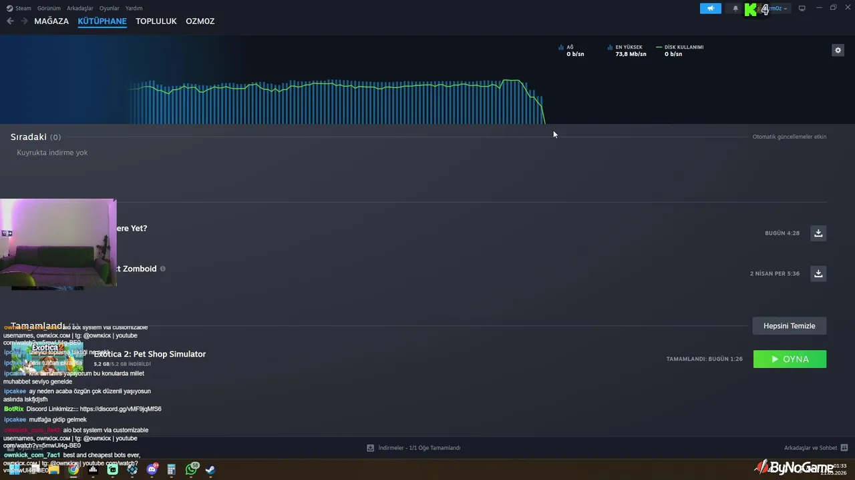This screenshot has width=855, height=480.
Task: Open File Explorer from the taskbar
Action: click(53, 469)
